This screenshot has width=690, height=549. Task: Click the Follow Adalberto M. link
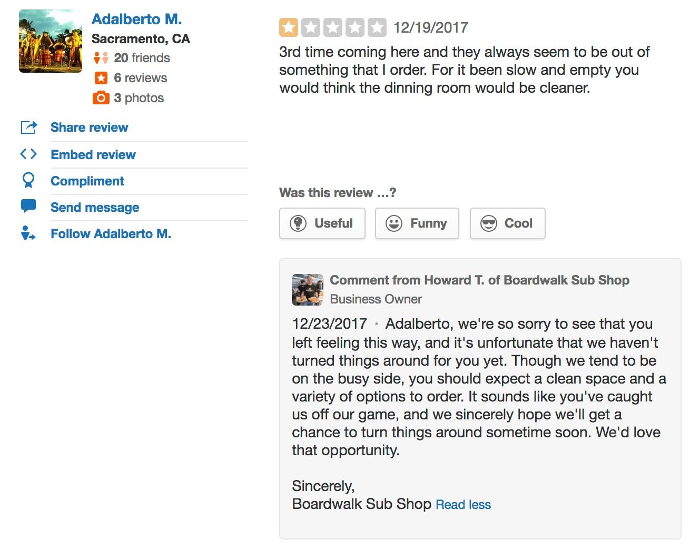tap(111, 233)
